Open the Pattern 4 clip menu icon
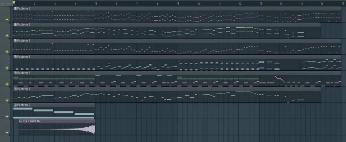 (x=15, y=73)
